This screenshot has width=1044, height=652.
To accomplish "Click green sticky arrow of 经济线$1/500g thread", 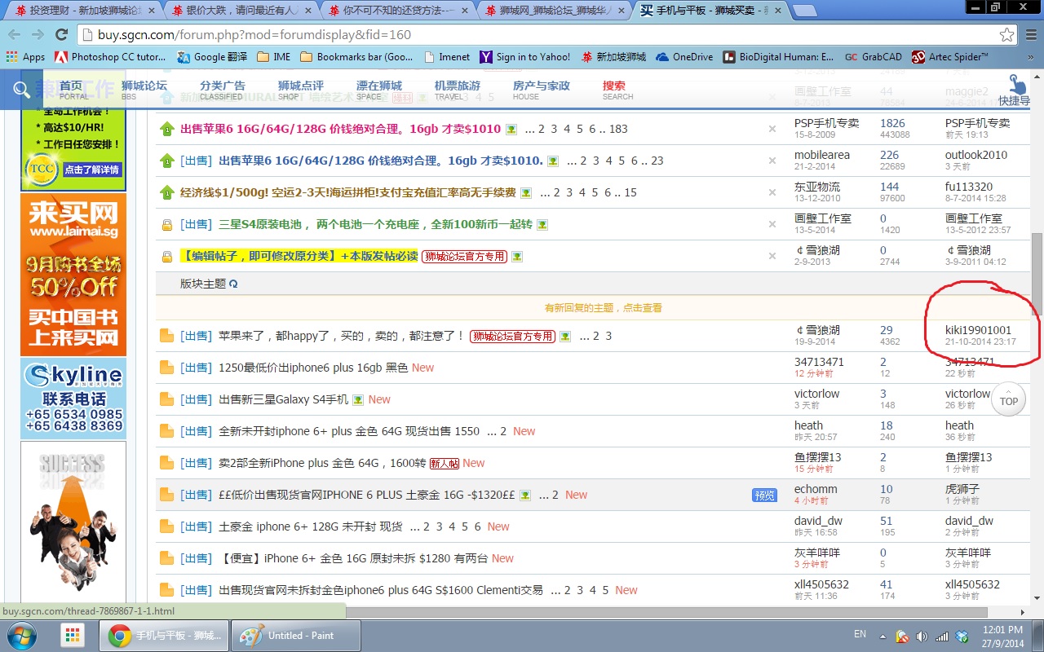I will [x=166, y=192].
